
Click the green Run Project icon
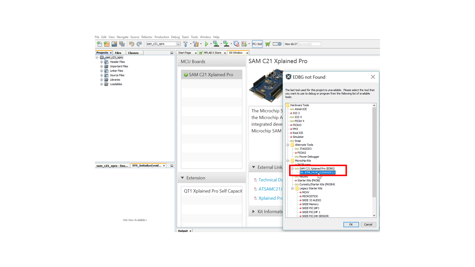point(206,44)
